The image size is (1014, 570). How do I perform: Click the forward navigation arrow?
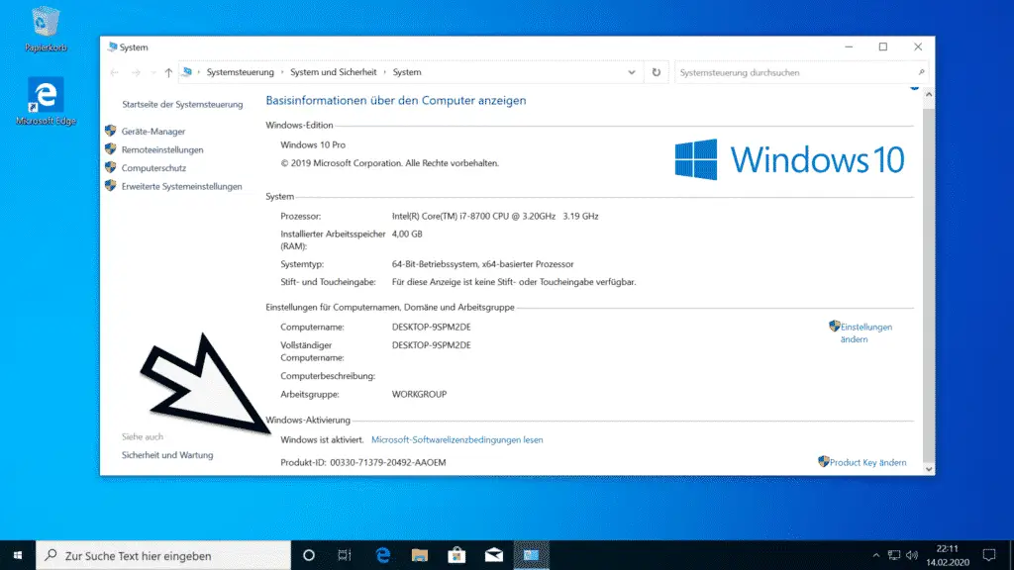pos(136,72)
